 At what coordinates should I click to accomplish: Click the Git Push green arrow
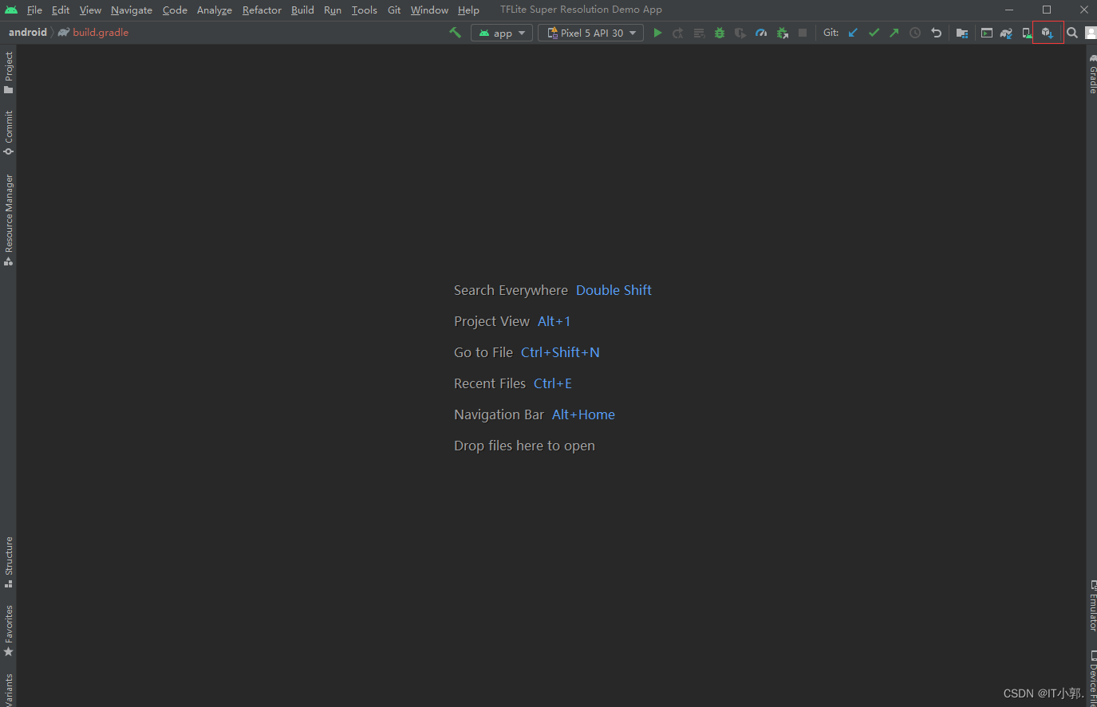tap(894, 33)
